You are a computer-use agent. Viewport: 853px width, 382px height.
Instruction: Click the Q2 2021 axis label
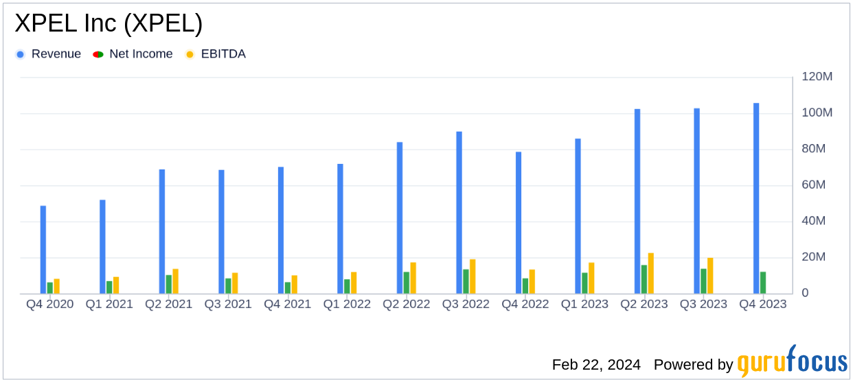pos(169,305)
